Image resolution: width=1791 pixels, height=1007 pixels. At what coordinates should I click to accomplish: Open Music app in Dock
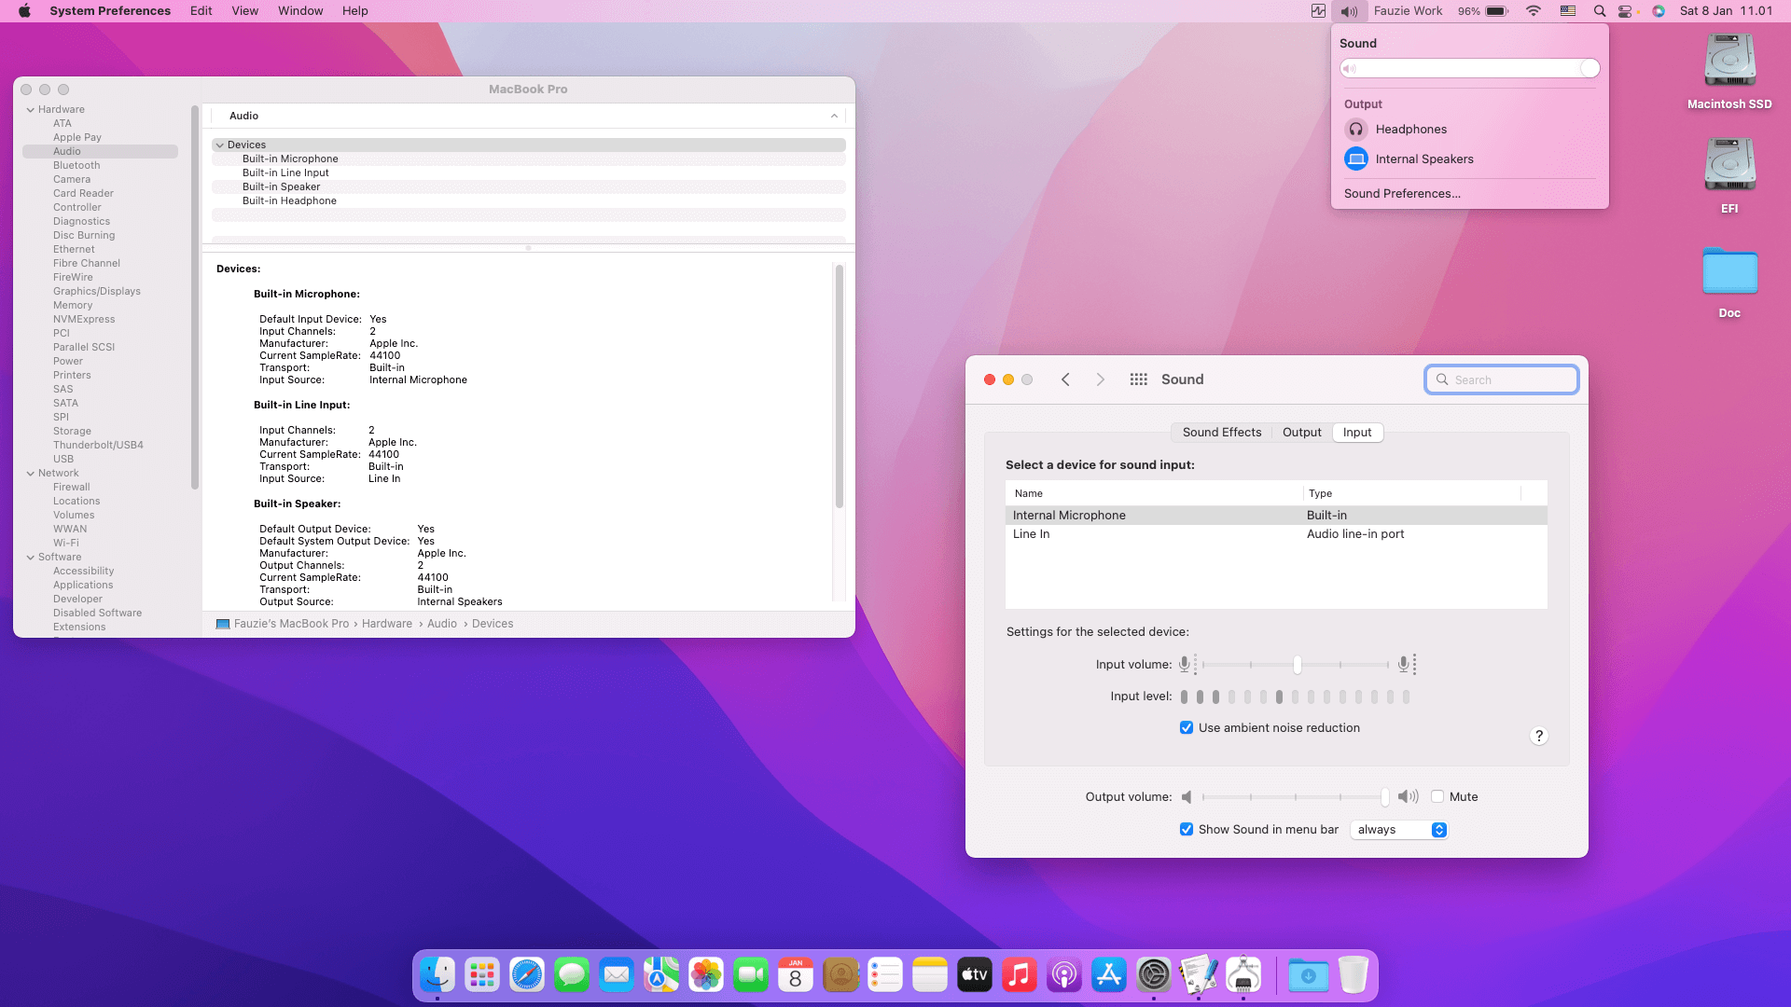click(1020, 975)
